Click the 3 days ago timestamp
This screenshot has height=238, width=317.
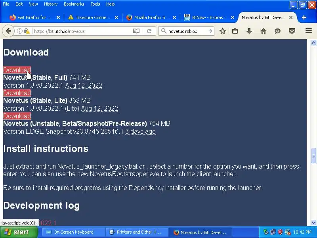pyautogui.click(x=141, y=132)
